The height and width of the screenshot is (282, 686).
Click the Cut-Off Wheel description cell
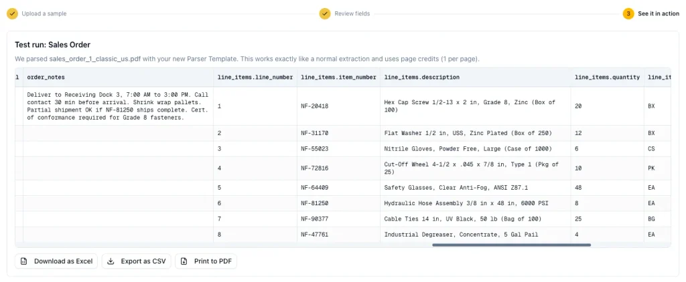pyautogui.click(x=476, y=168)
